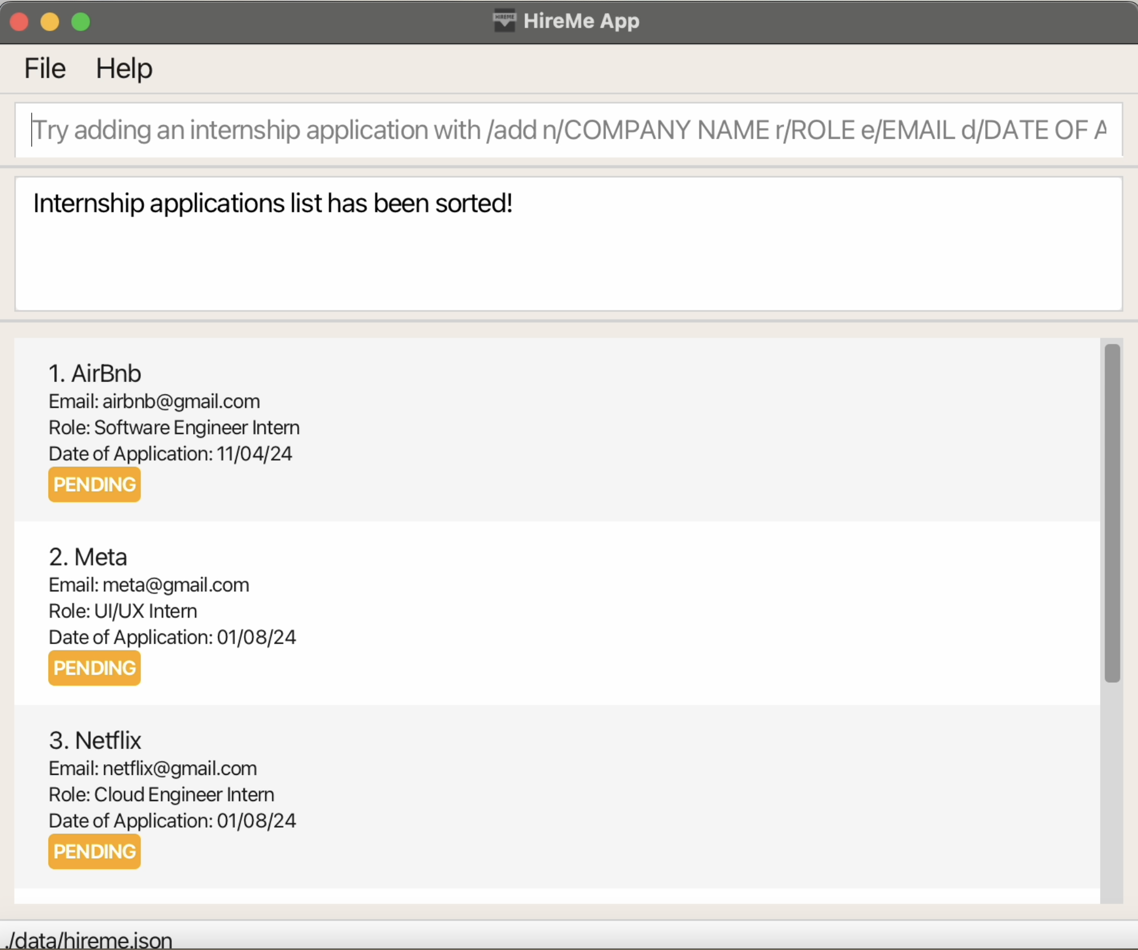Click Netflix's Date of Application 01/08/24
This screenshot has height=950, width=1138.
click(x=172, y=821)
